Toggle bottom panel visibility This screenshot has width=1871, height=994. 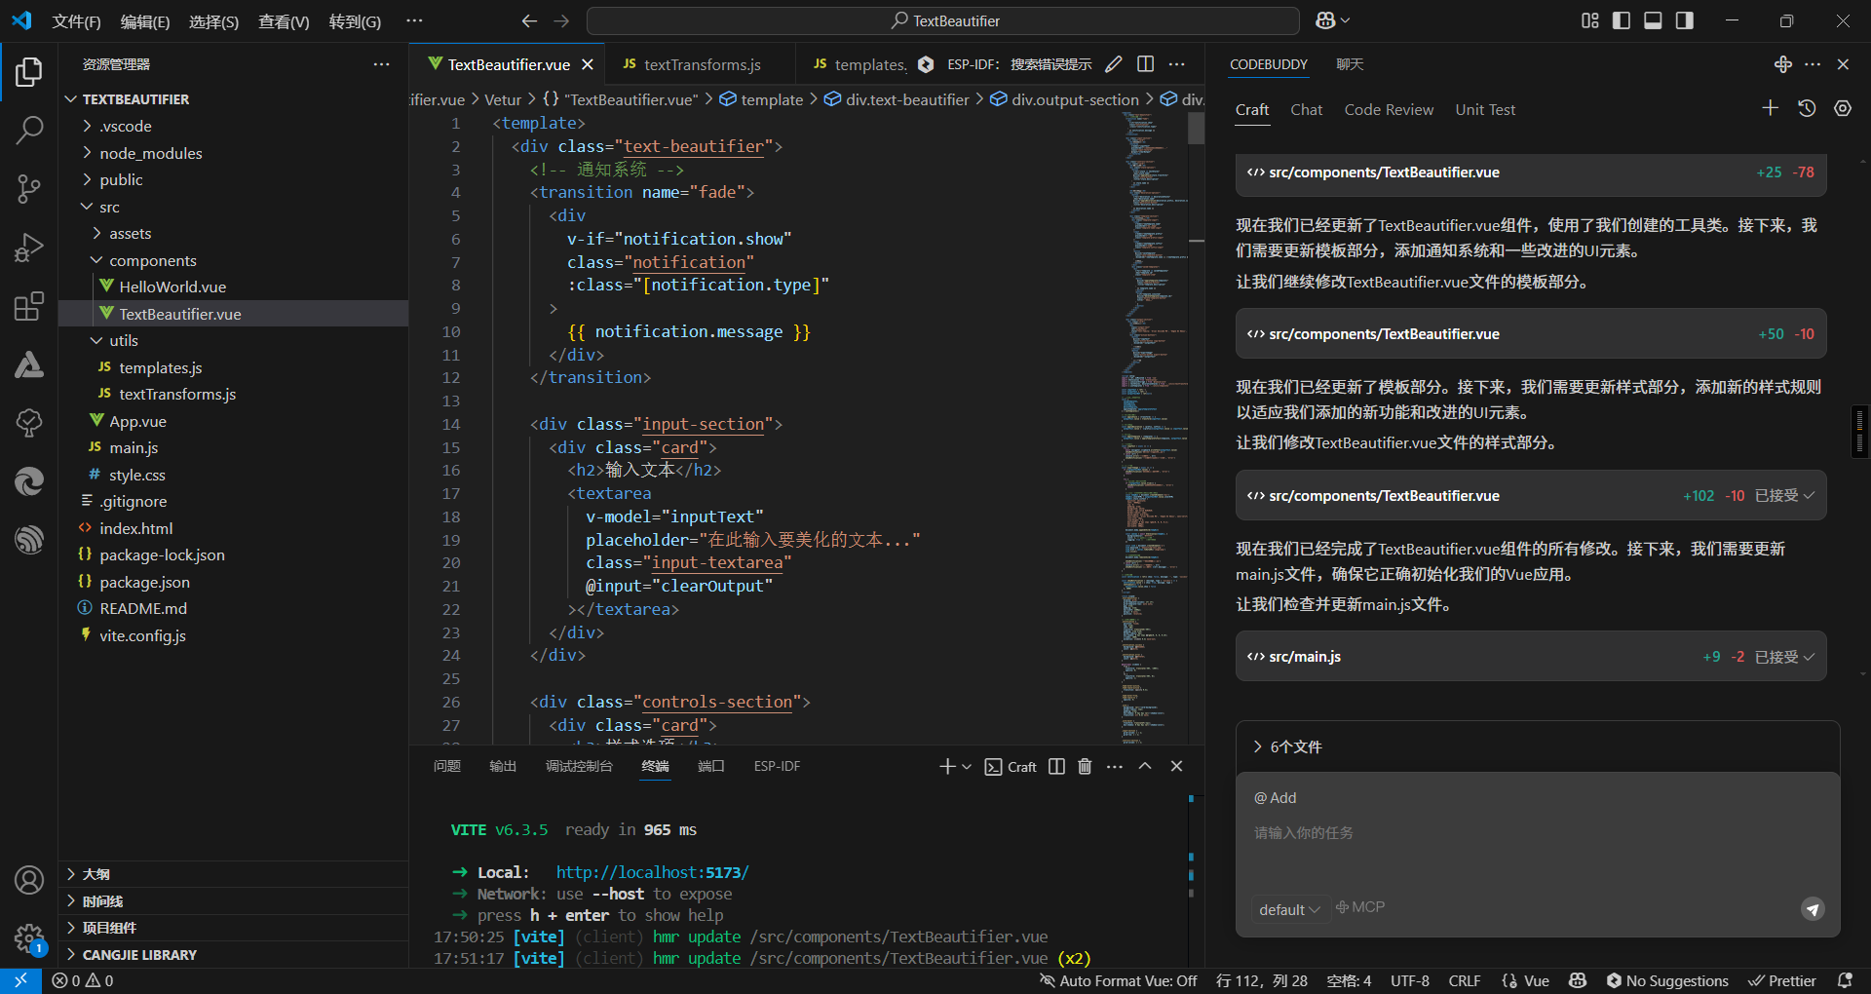(1653, 20)
